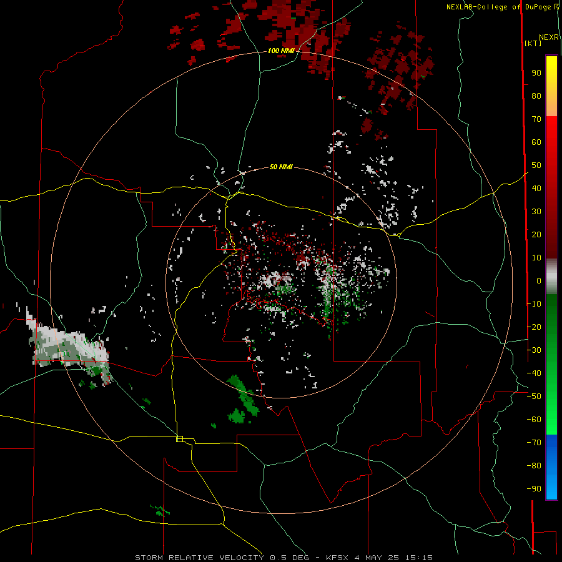Viewport: 562px width, 562px height.
Task: Click the -70 value on the velocity scale
Action: (534, 443)
